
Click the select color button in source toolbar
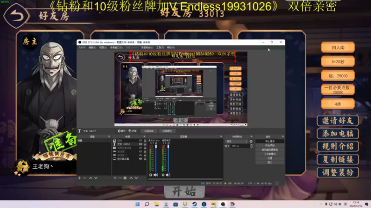click(x=167, y=131)
